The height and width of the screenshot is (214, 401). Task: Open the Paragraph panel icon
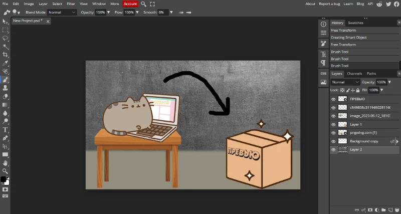(323, 63)
